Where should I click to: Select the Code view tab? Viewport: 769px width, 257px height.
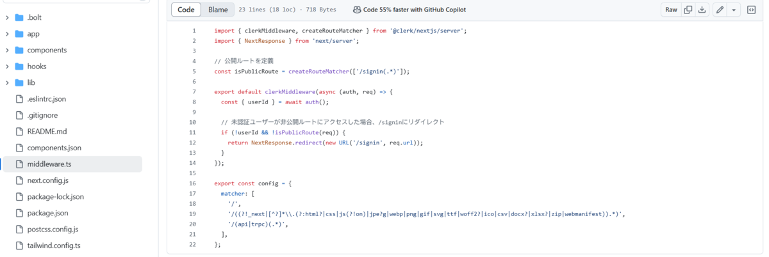click(x=186, y=10)
